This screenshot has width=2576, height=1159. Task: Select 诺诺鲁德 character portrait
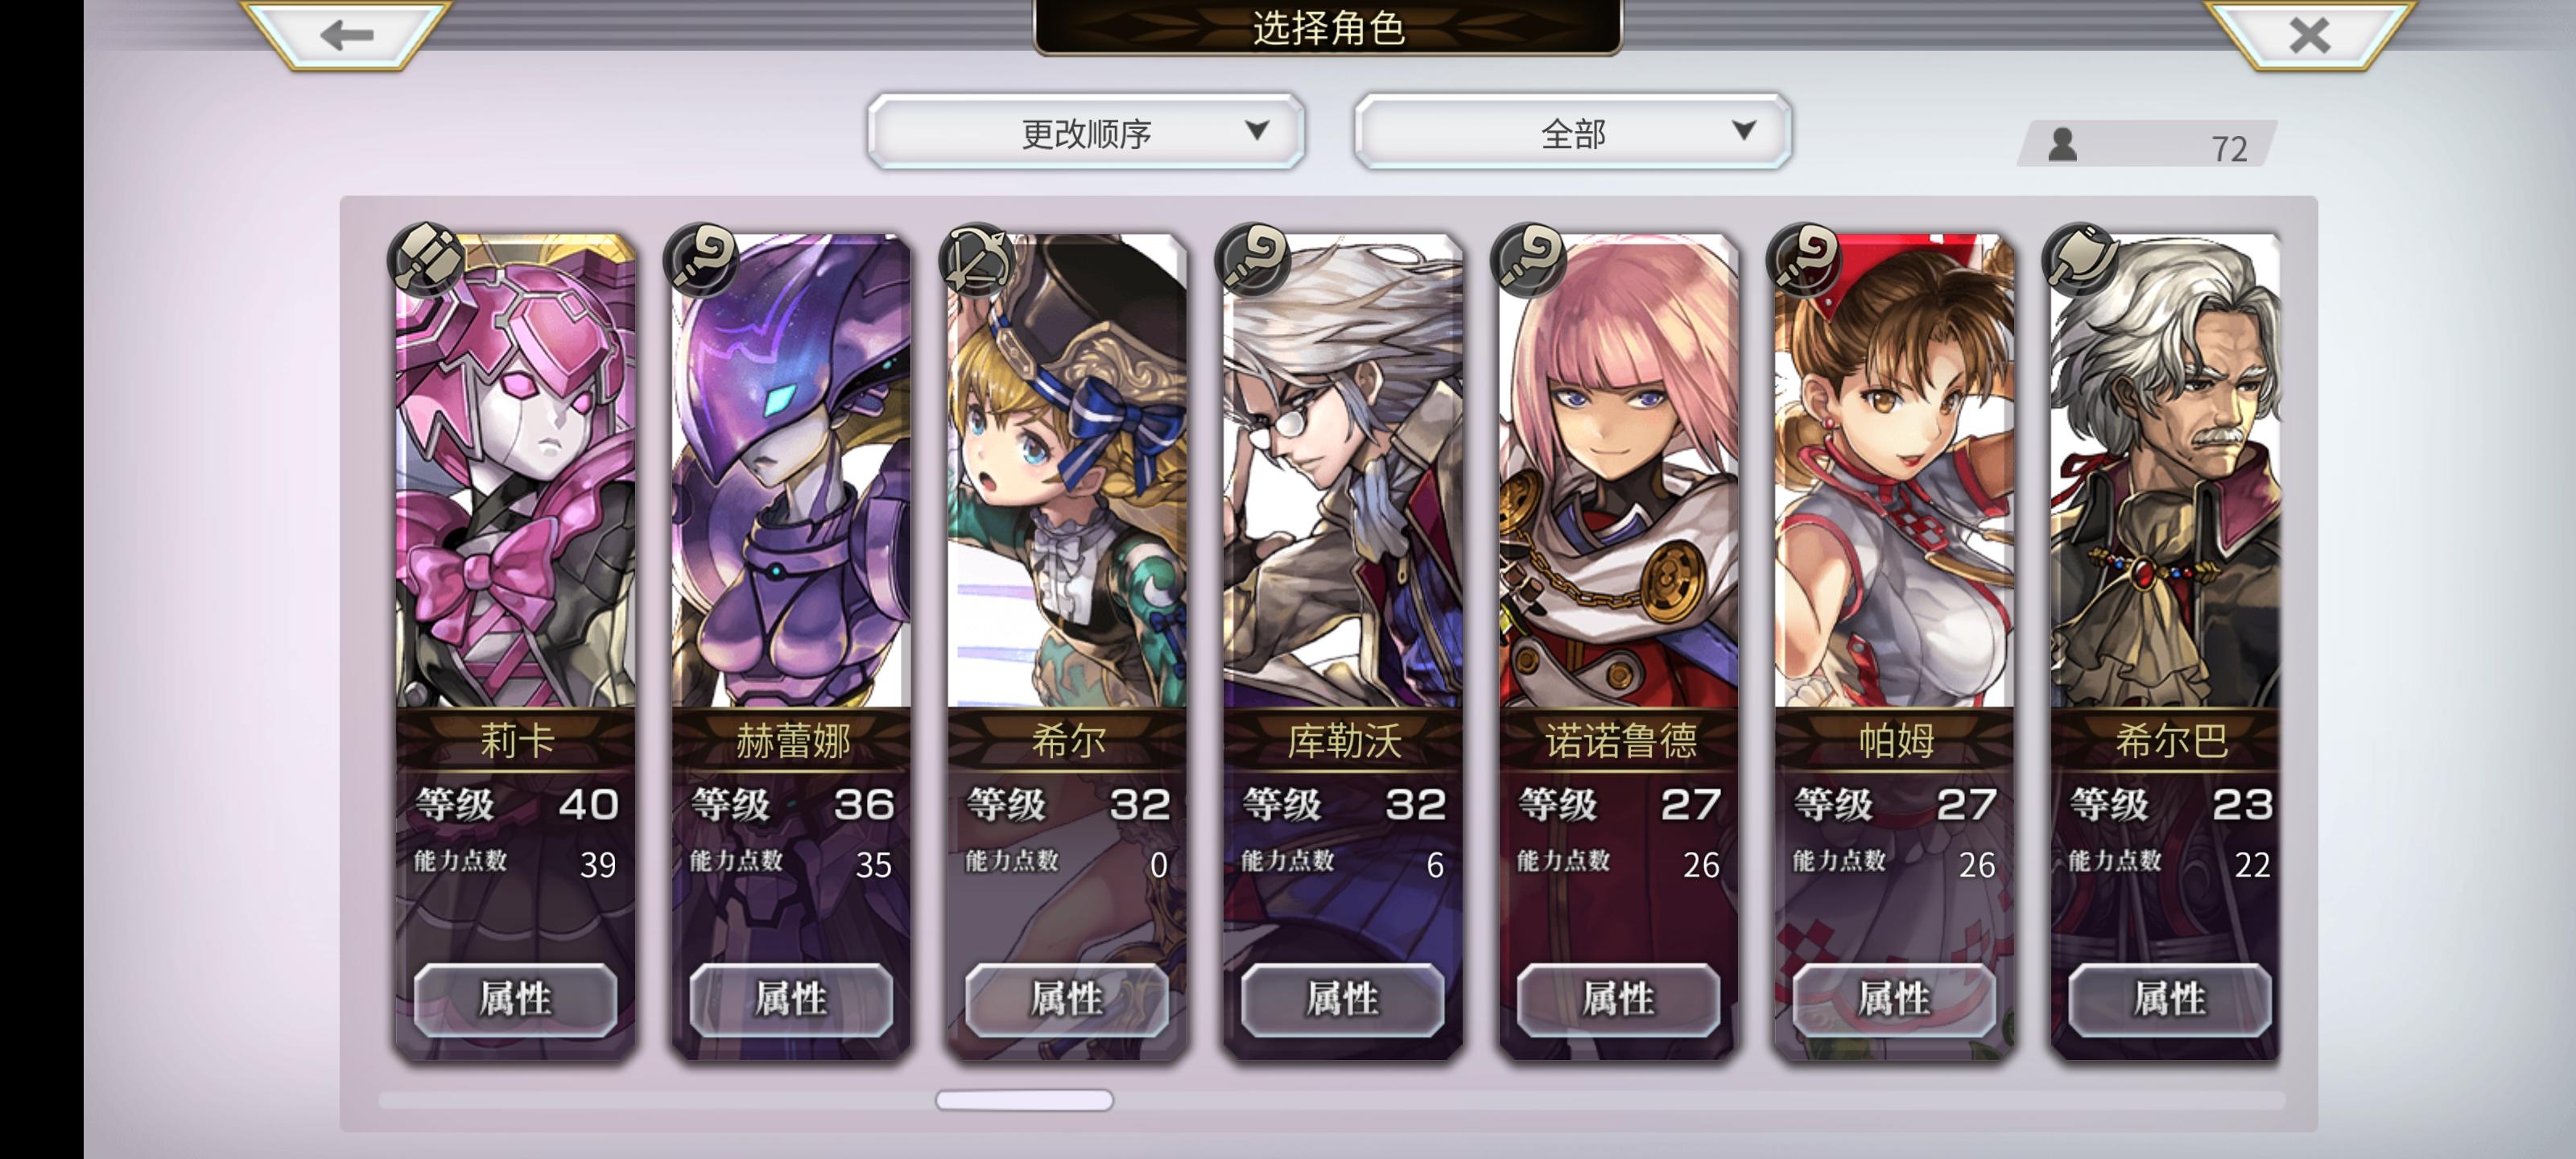pos(1619,471)
